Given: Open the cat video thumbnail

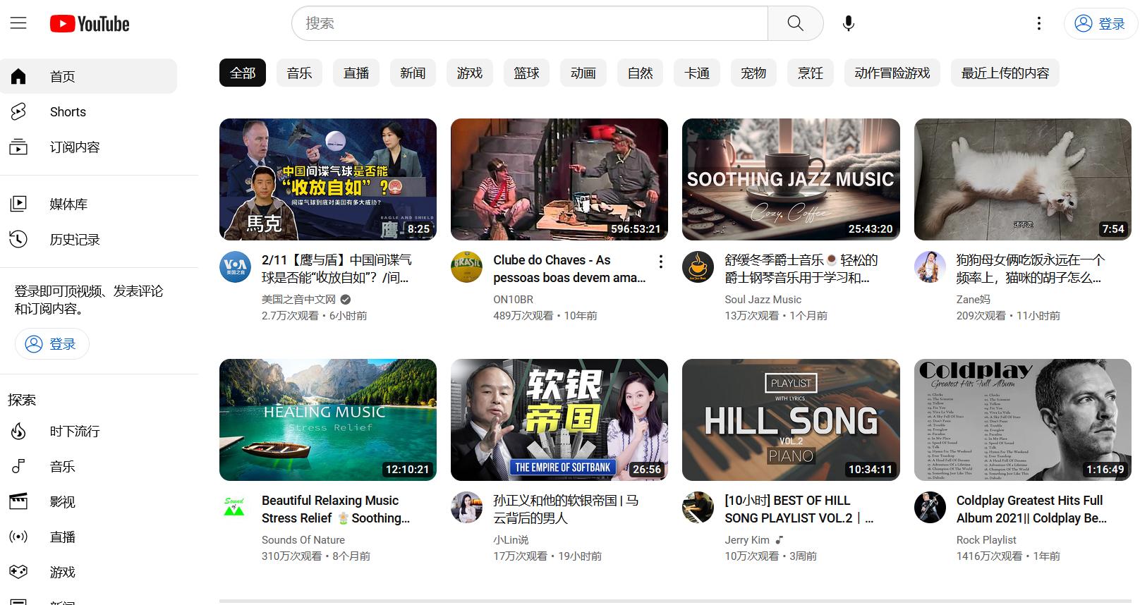Looking at the screenshot, I should pyautogui.click(x=1023, y=179).
